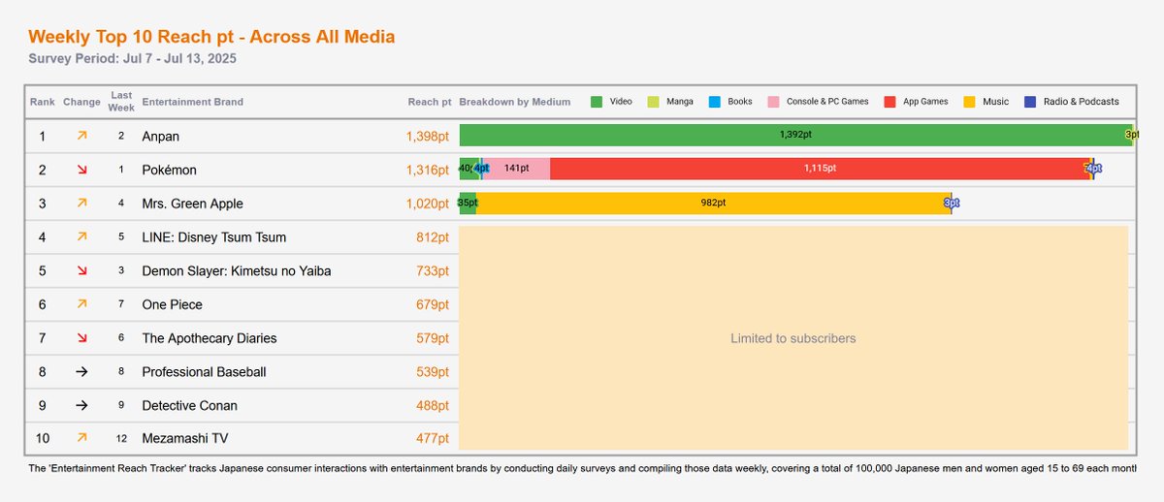This screenshot has height=502, width=1164.
Task: Click the 1,398pt reach value
Action: pos(428,137)
